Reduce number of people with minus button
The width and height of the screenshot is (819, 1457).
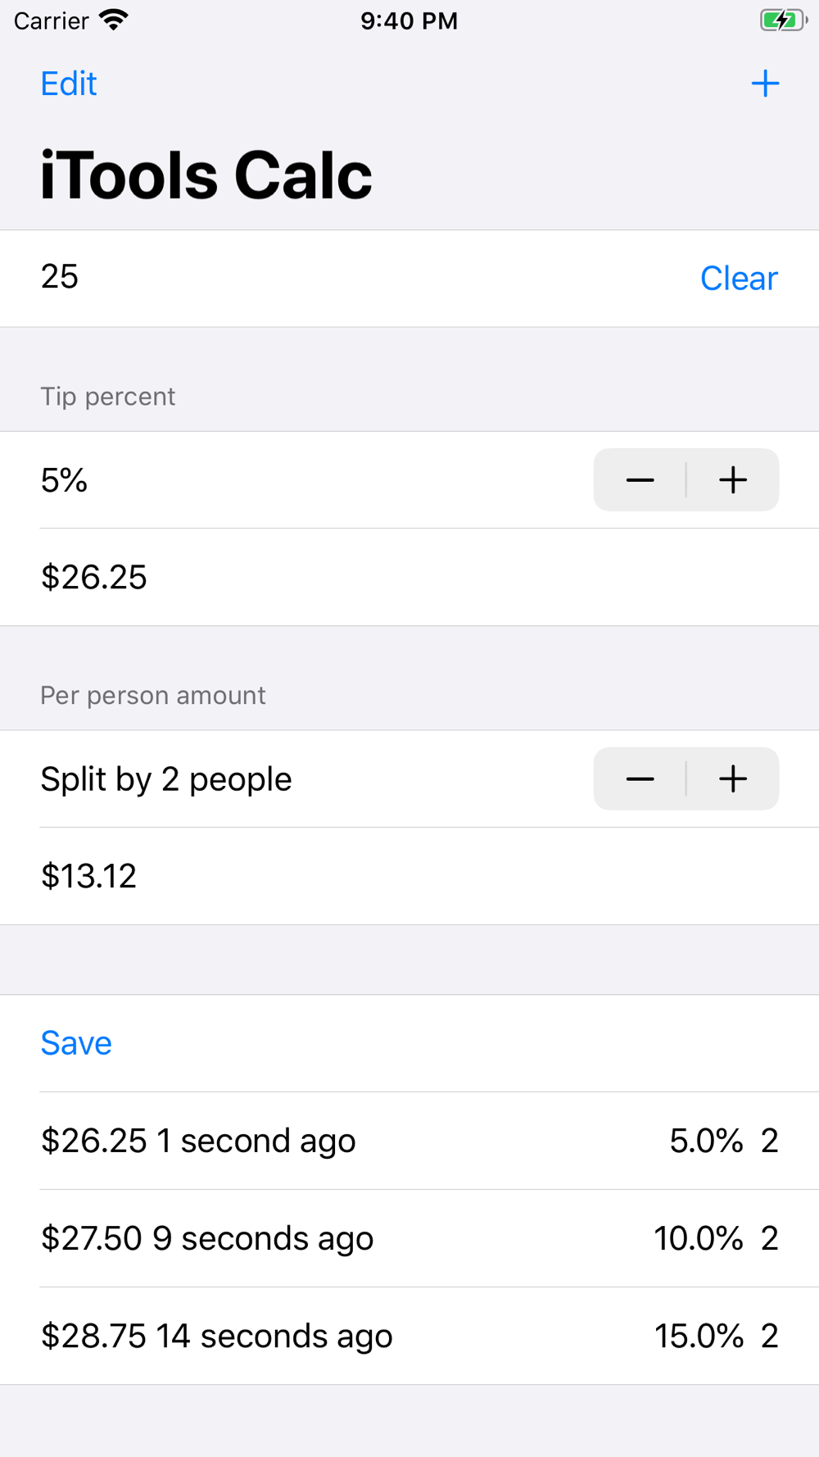pyautogui.click(x=640, y=778)
